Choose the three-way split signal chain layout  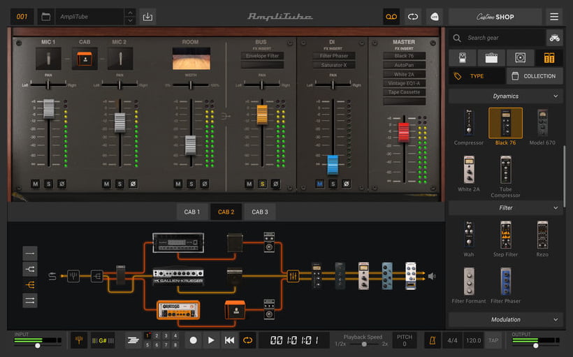[x=30, y=284]
